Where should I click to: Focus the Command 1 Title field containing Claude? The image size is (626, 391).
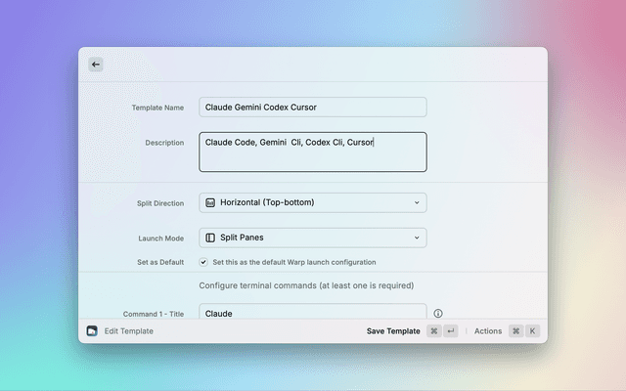[313, 313]
